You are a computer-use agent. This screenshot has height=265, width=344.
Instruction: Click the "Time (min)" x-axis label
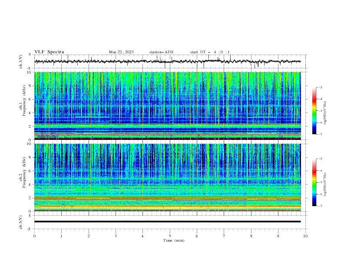tap(174, 240)
